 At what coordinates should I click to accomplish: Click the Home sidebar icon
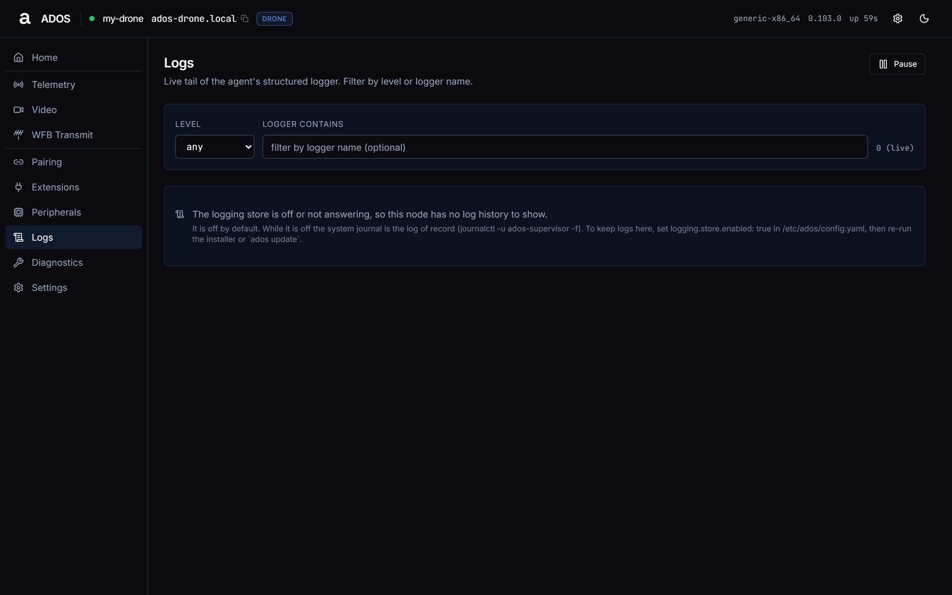point(19,58)
